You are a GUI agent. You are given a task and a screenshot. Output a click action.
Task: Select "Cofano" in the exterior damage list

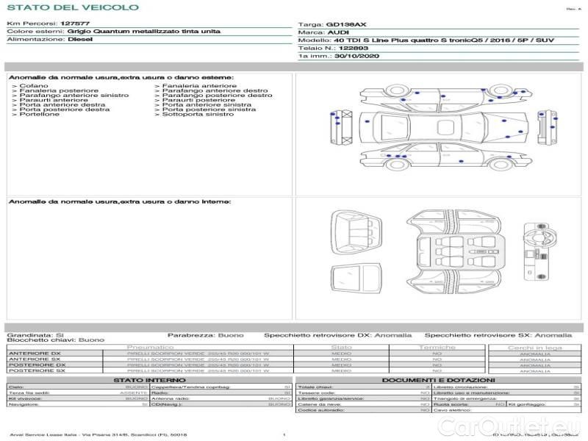(34, 86)
